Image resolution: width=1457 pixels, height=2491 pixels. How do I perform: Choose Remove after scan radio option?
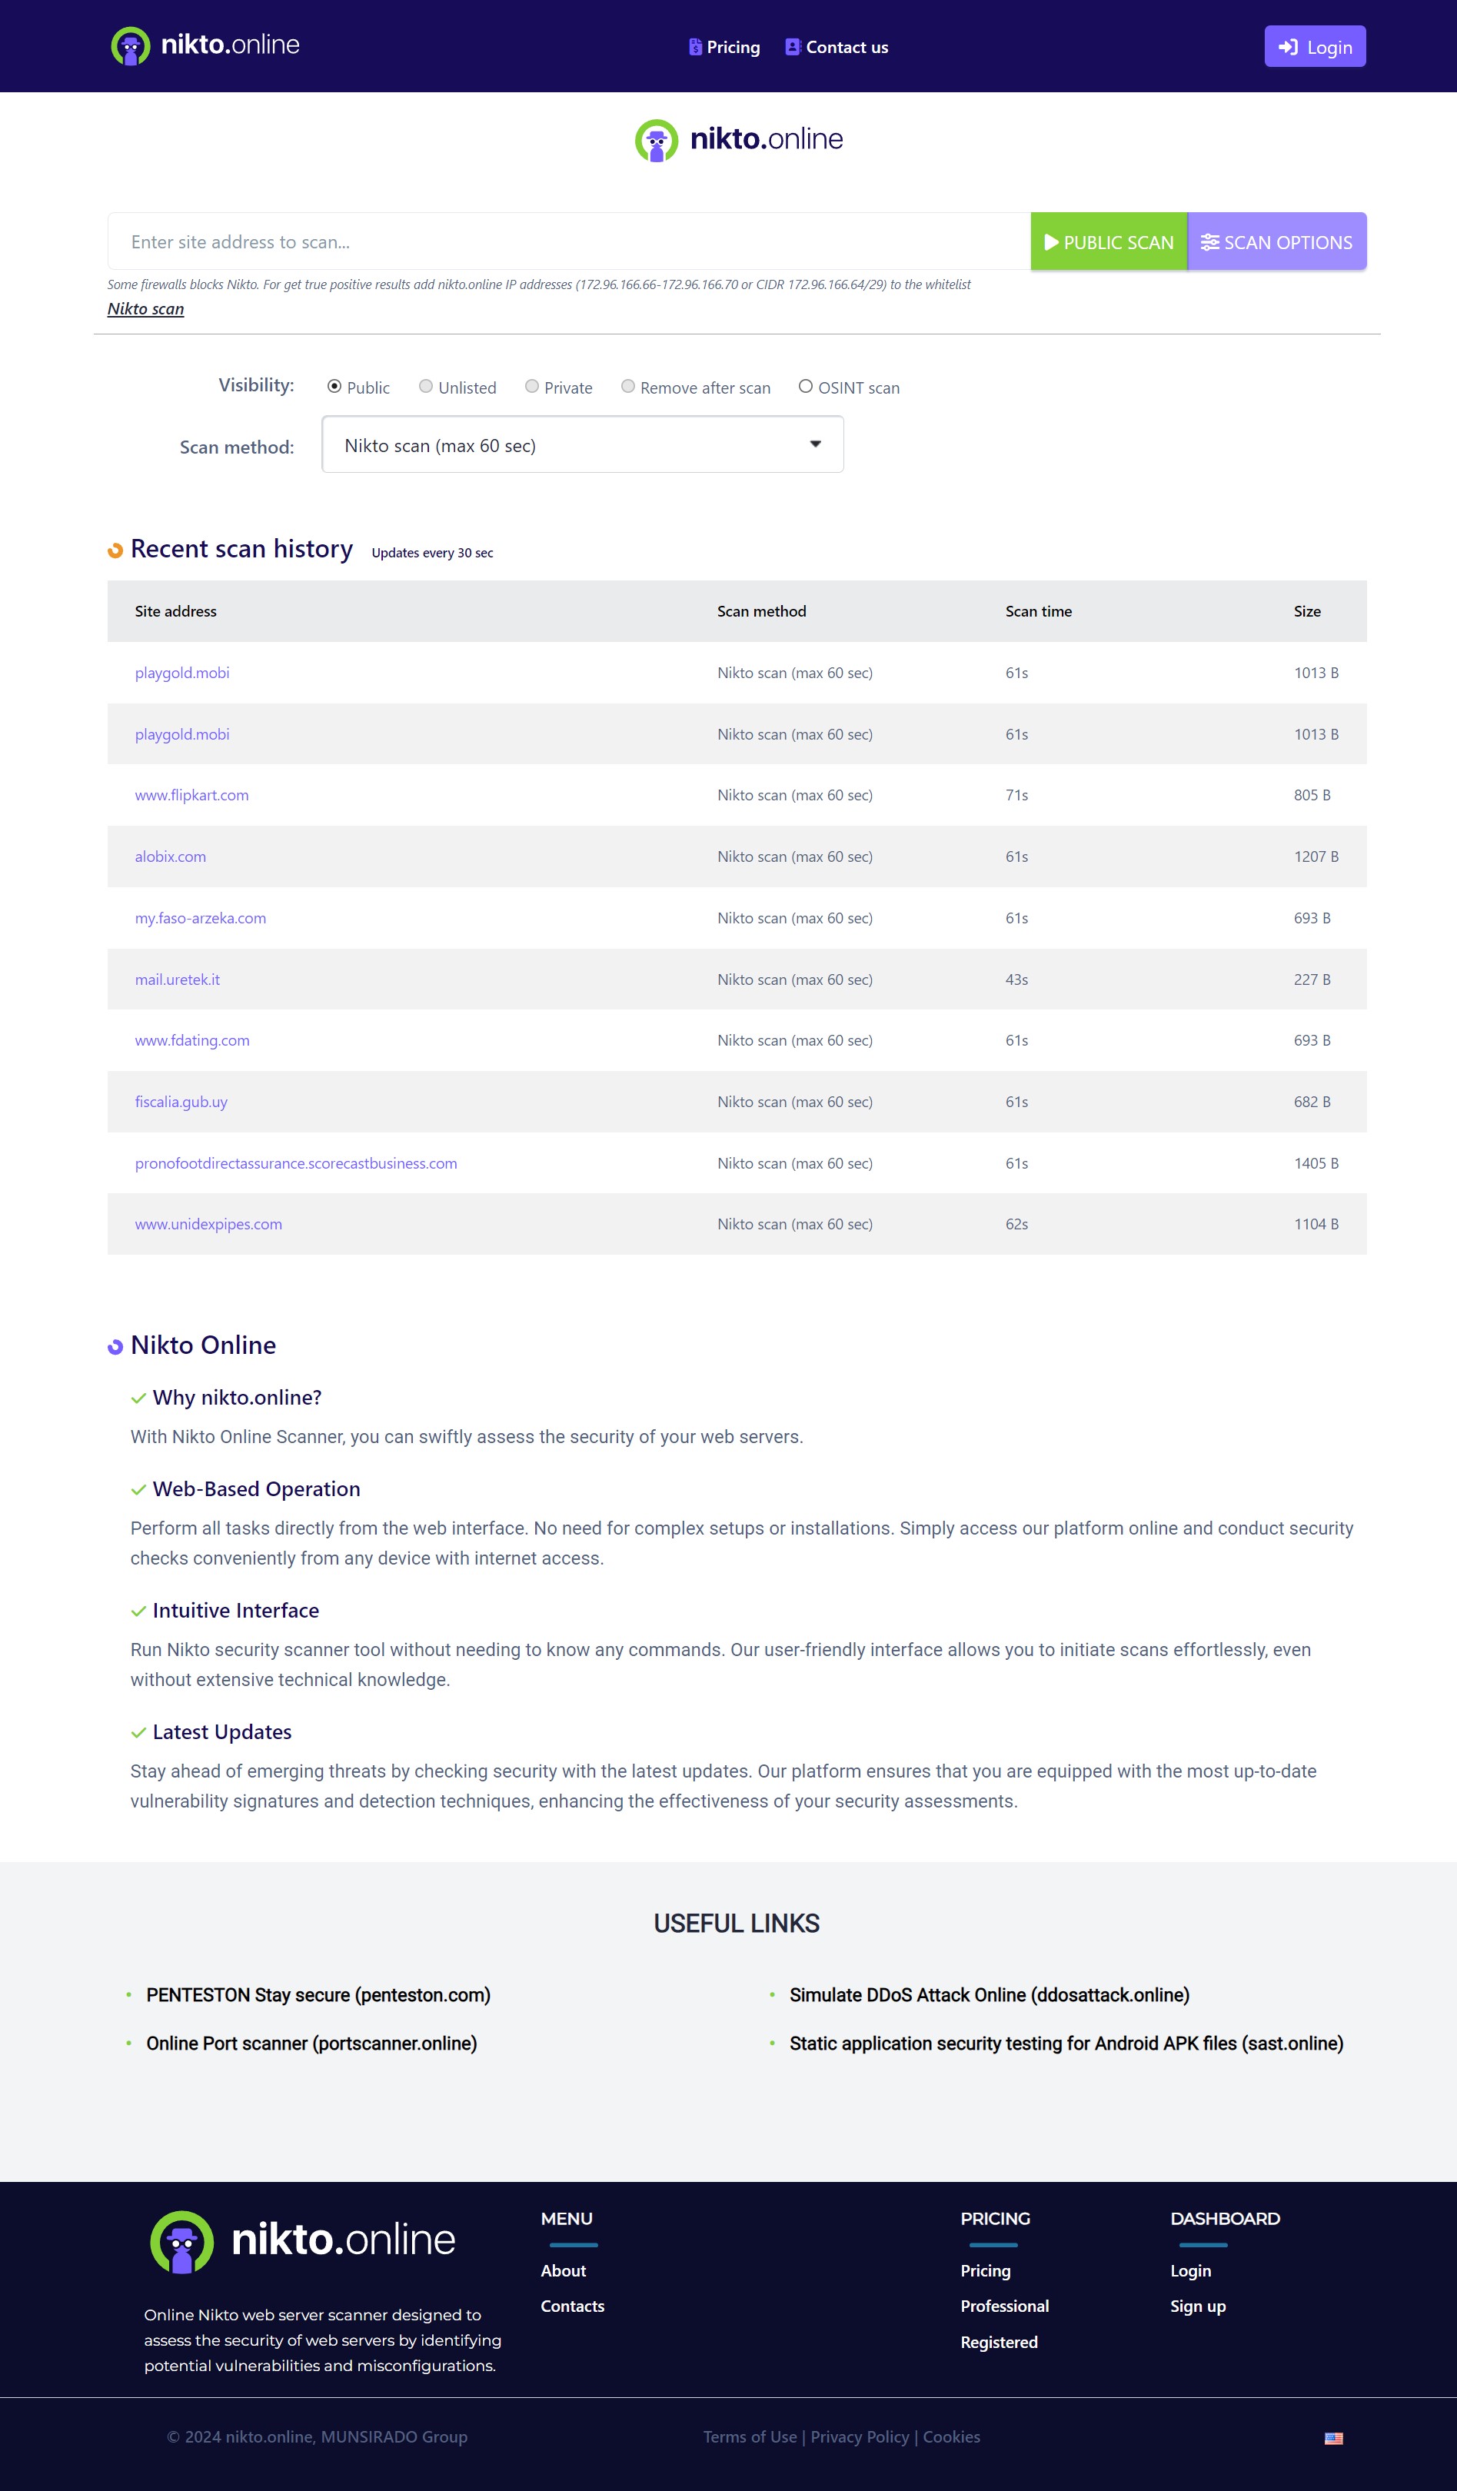627,387
